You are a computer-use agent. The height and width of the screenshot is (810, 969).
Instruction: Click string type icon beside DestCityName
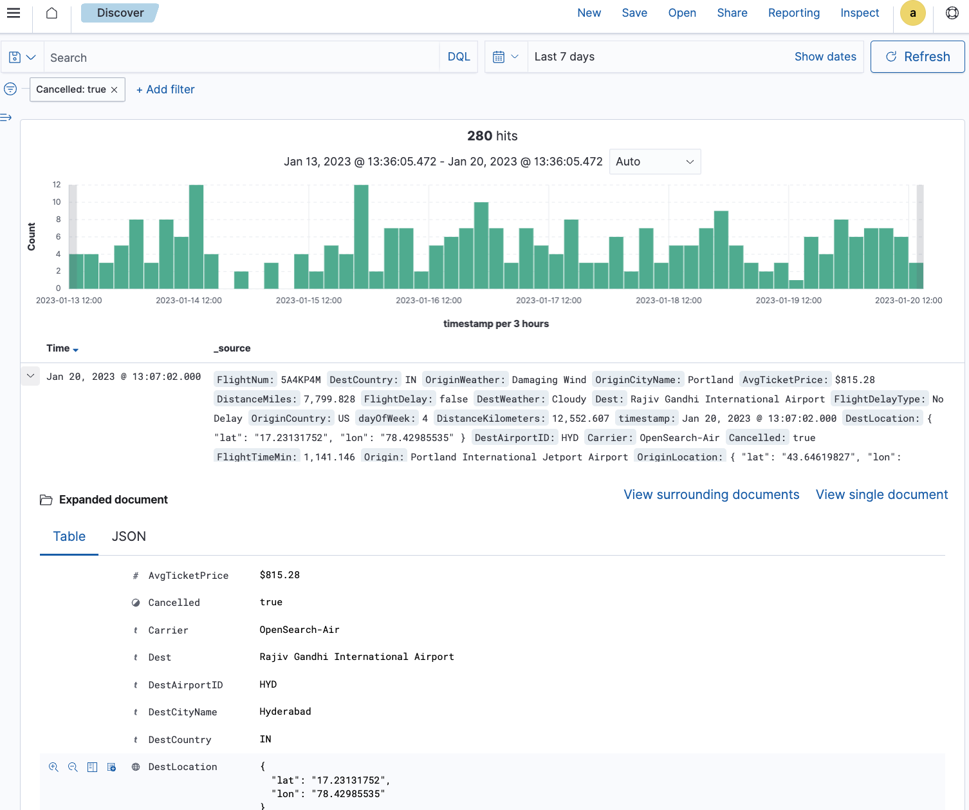coord(136,712)
